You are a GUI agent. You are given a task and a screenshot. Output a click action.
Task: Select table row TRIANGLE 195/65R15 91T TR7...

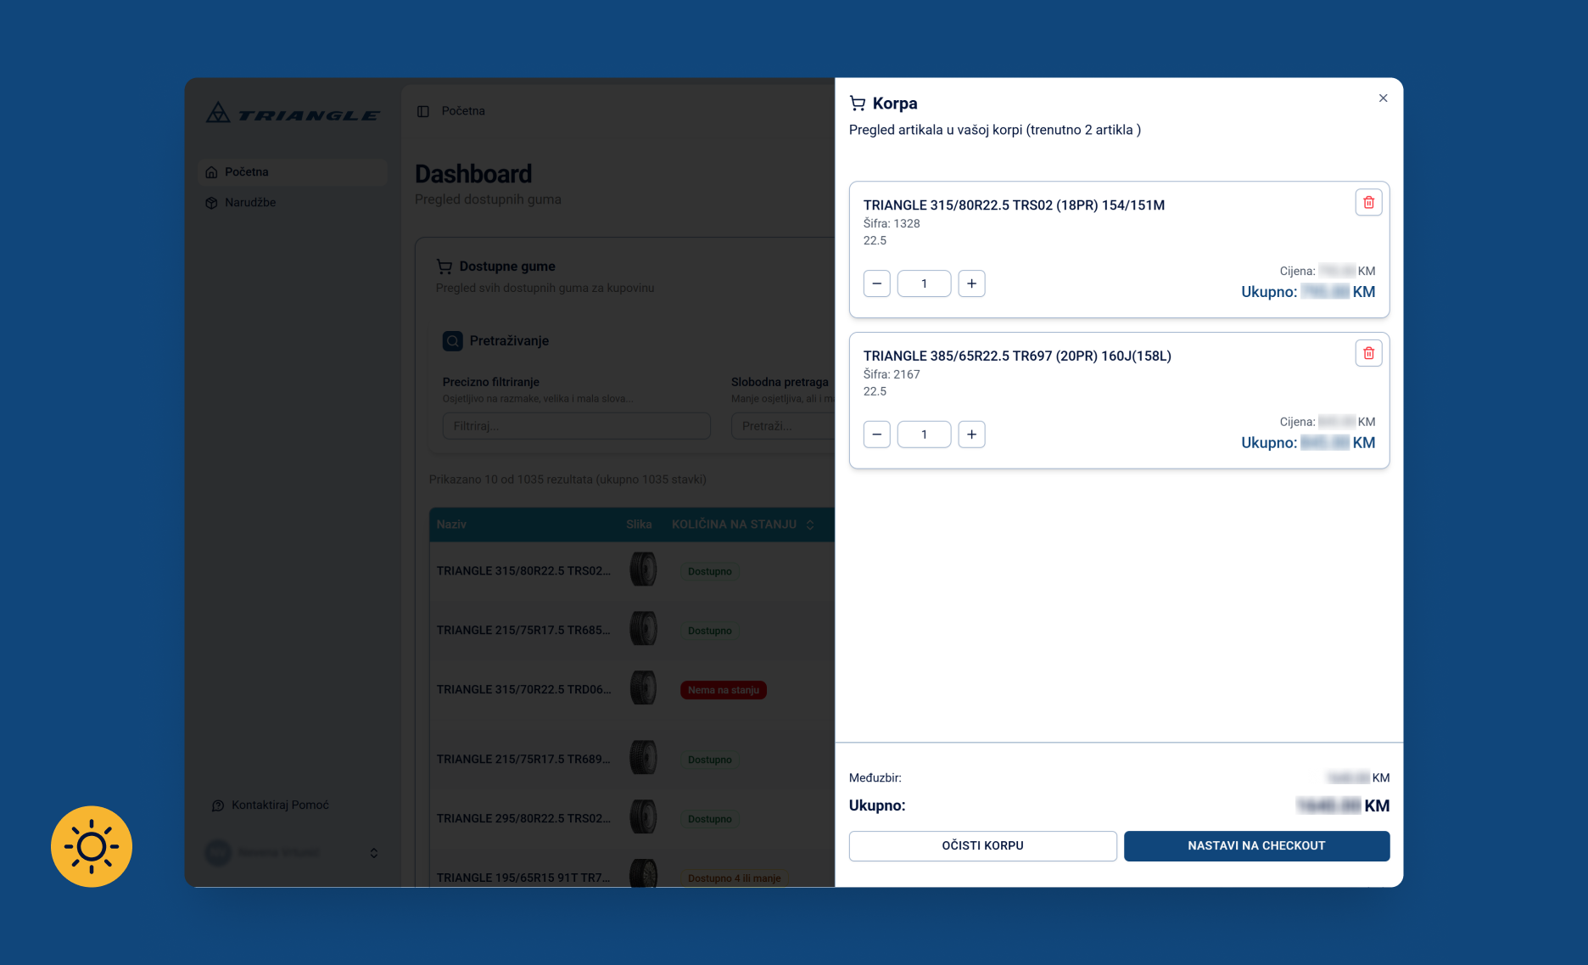pos(632,868)
